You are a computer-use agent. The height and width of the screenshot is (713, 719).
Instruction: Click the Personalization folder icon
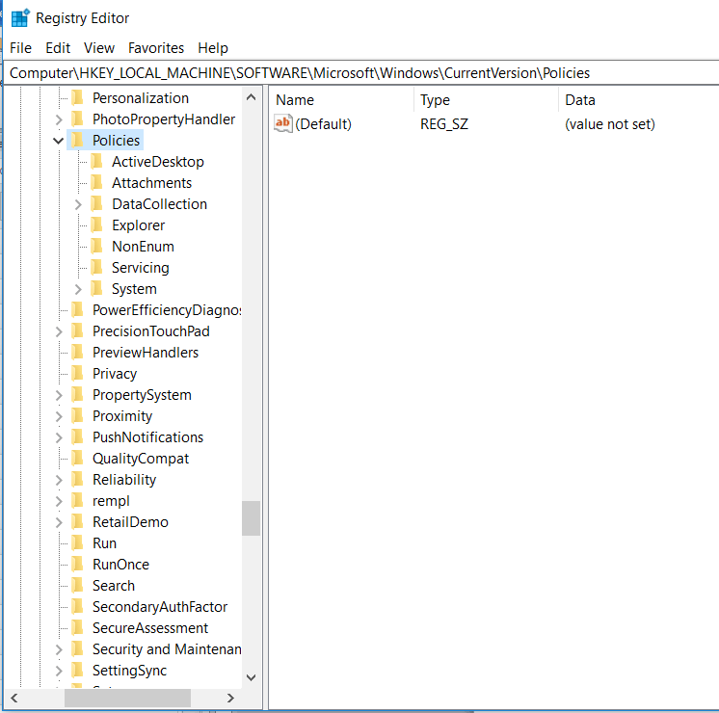tap(77, 97)
